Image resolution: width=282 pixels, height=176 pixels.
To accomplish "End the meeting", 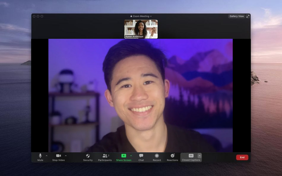I will tap(242, 157).
